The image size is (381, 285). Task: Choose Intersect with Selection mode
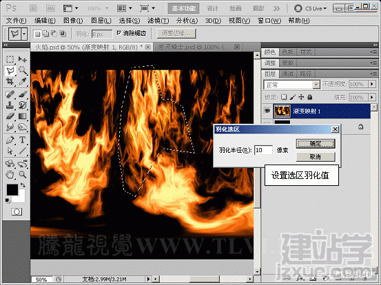[63, 34]
